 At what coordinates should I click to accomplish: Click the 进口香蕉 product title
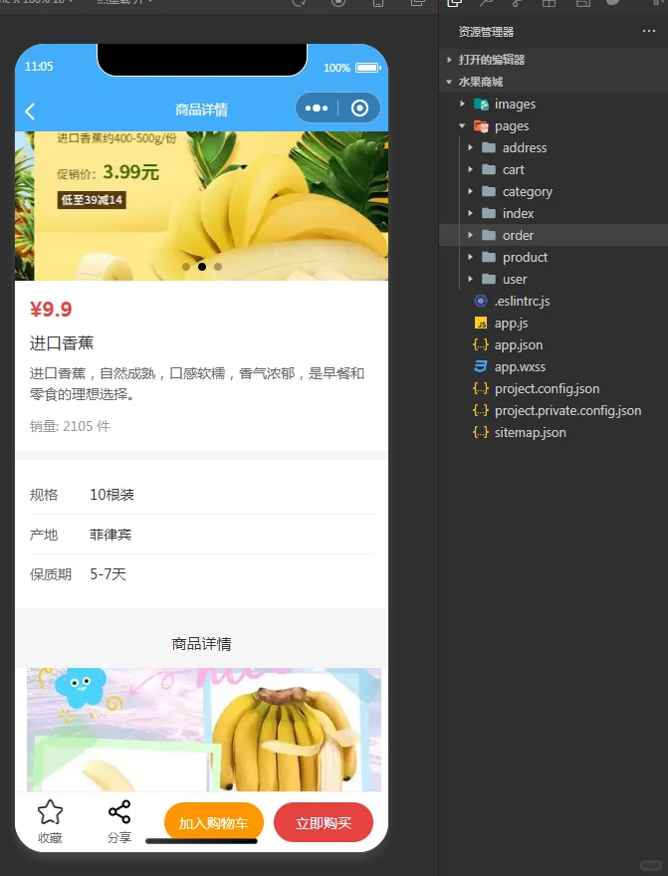pos(62,342)
